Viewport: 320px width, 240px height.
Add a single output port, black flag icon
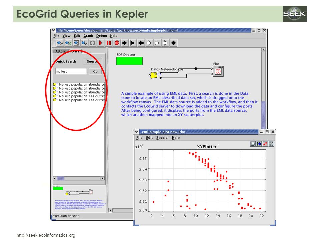pos(133,43)
